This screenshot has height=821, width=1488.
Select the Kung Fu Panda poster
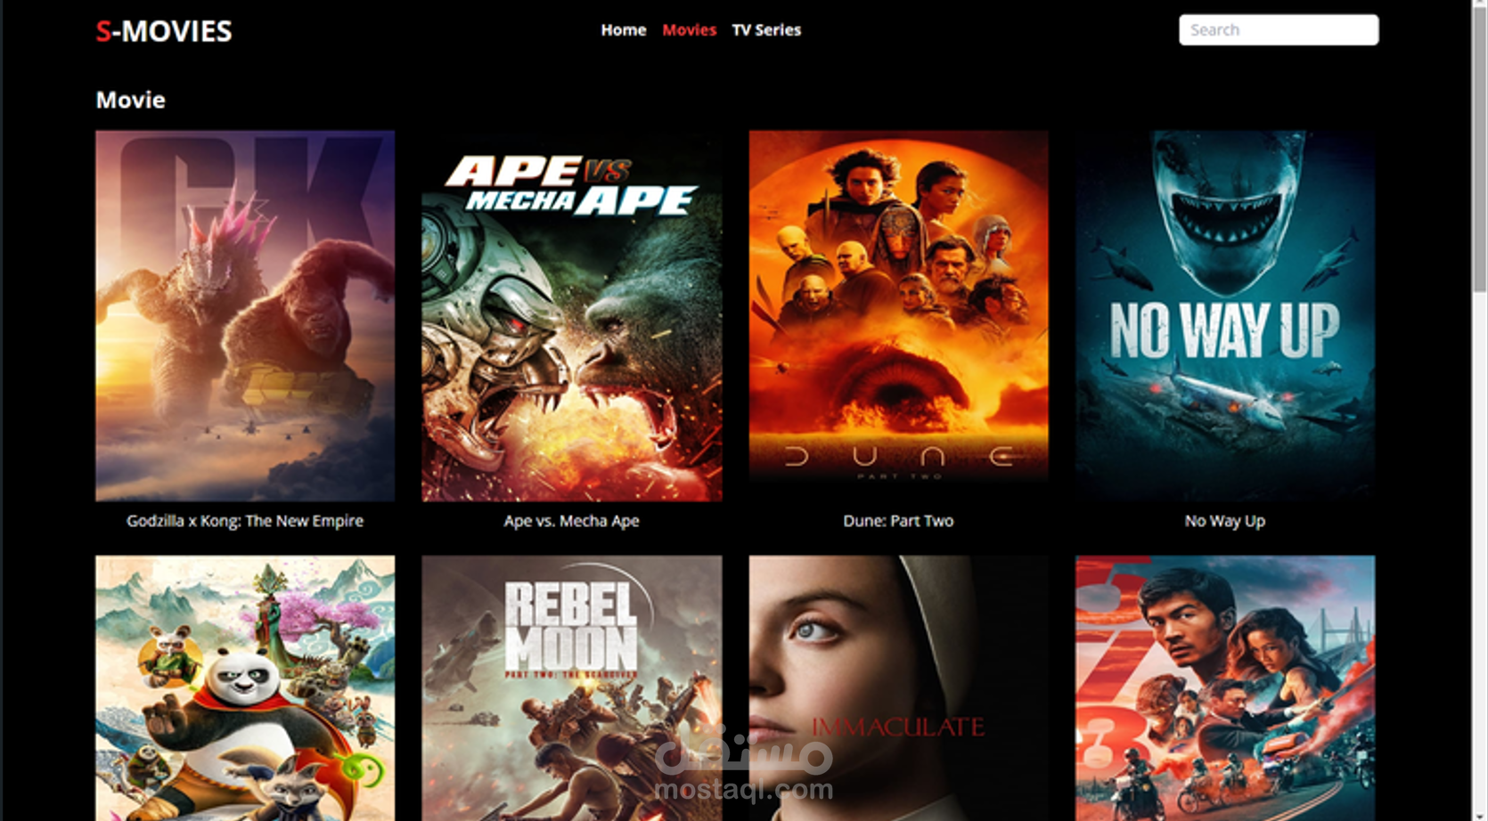click(245, 688)
